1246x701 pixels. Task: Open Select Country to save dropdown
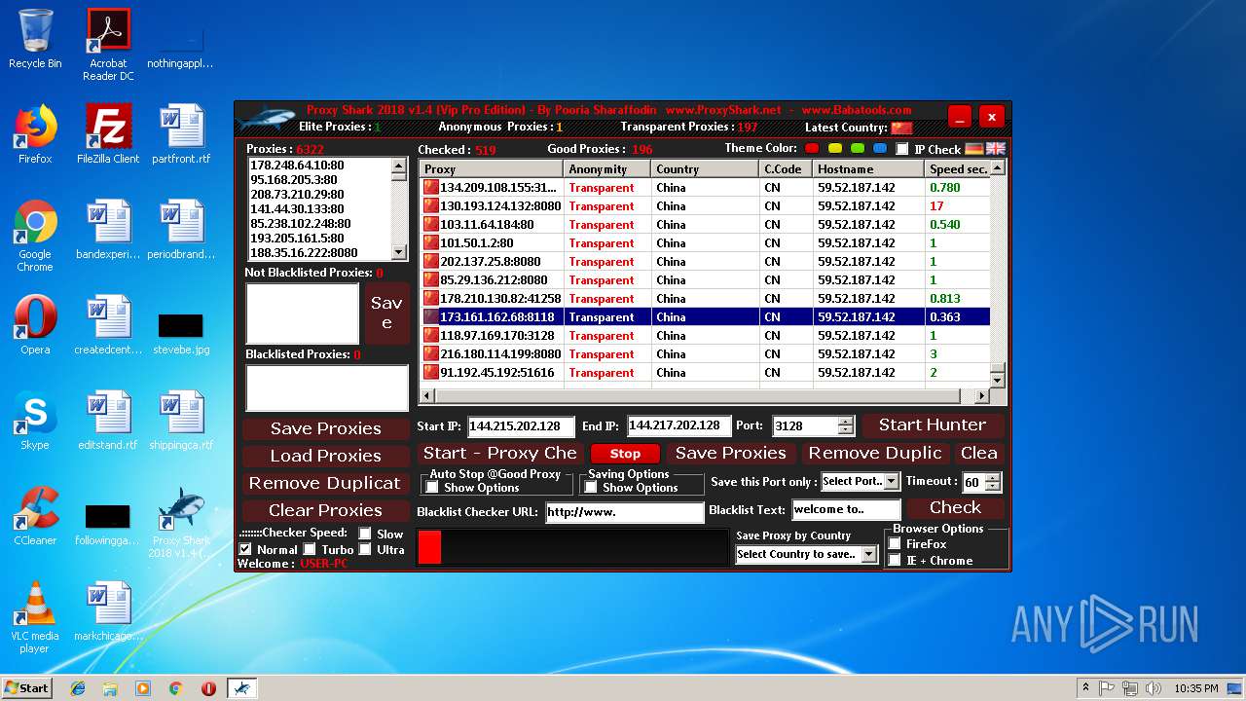(806, 554)
